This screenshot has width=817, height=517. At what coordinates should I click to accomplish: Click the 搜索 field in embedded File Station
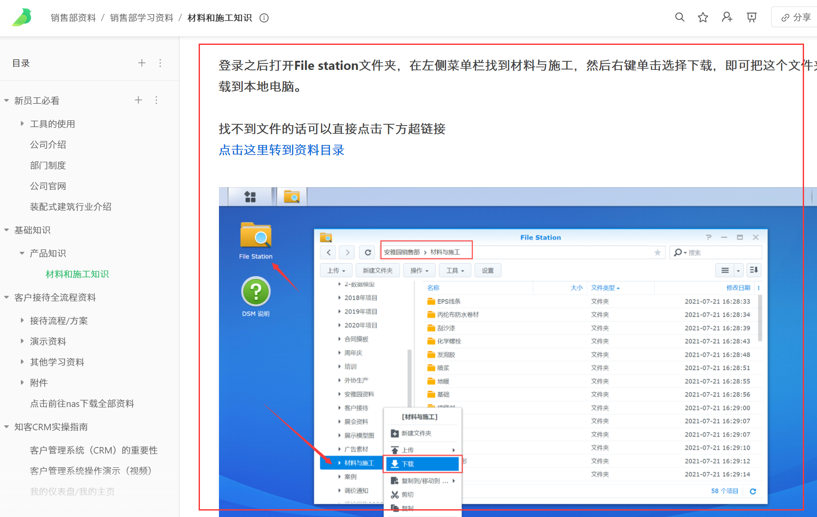click(716, 252)
